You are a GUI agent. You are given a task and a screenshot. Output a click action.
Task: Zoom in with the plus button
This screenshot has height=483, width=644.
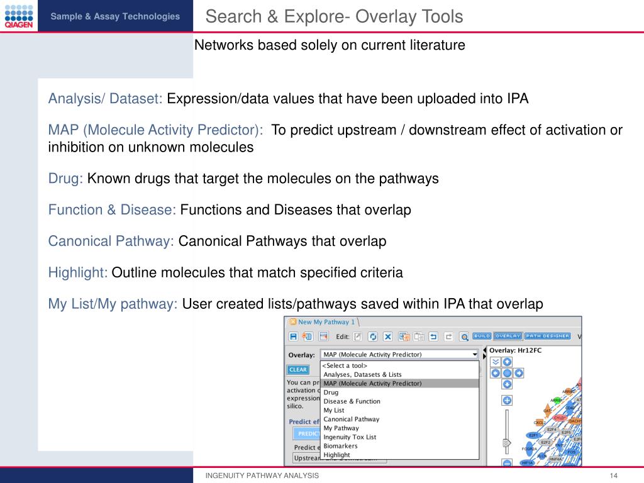click(x=508, y=401)
